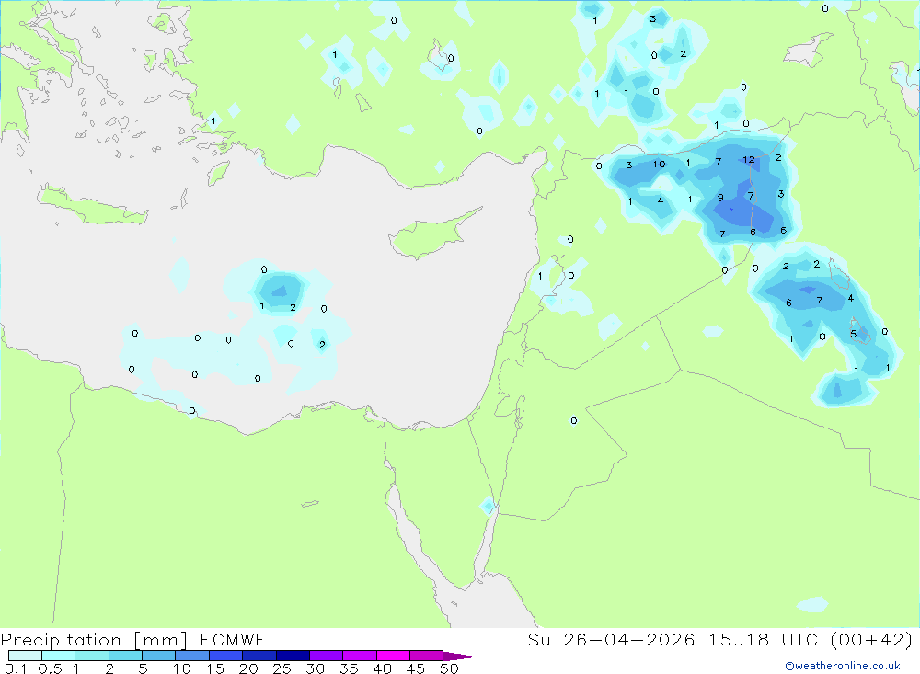Click the '(00+42)' forecast offset text
Image resolution: width=920 pixels, height=674 pixels.
click(872, 639)
